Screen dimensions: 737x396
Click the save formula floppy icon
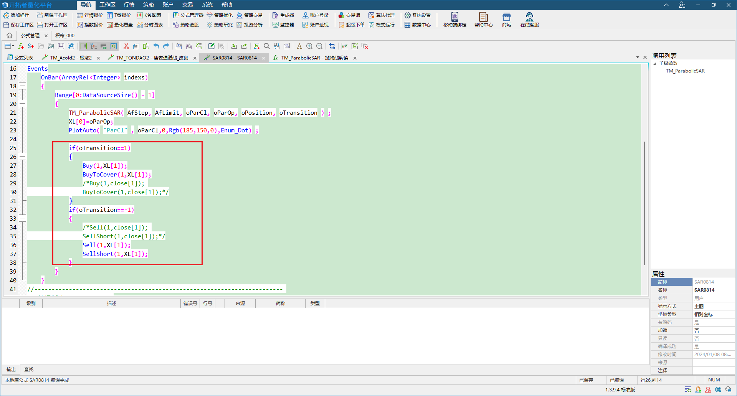[x=61, y=46]
